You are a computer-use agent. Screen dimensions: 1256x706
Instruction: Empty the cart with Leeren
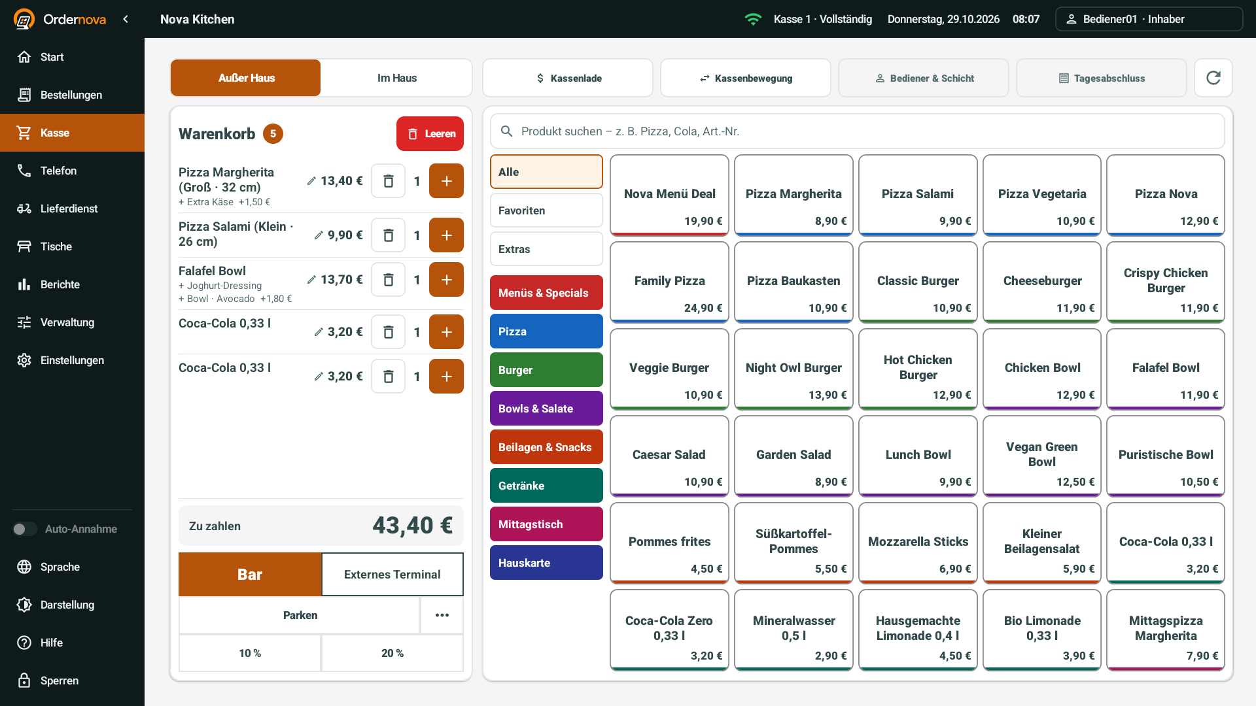click(430, 133)
